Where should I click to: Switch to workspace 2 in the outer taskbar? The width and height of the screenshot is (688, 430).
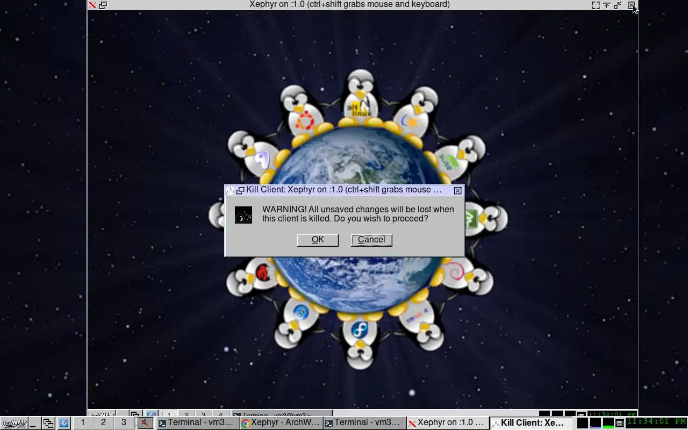[103, 422]
